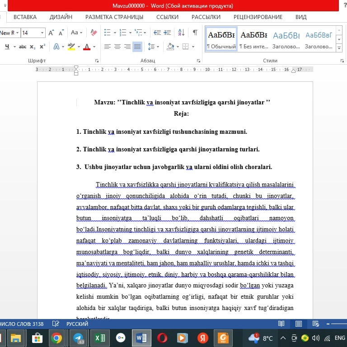
Task: Switch to Print Layout view
Action: pyautogui.click(x=299, y=324)
